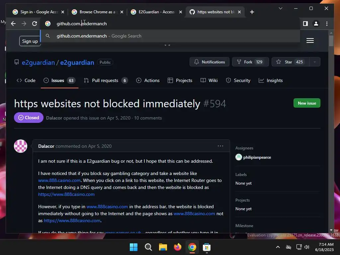Open Microsoft Store from taskbar
This screenshot has width=340, height=255.
pyautogui.click(x=207, y=247)
